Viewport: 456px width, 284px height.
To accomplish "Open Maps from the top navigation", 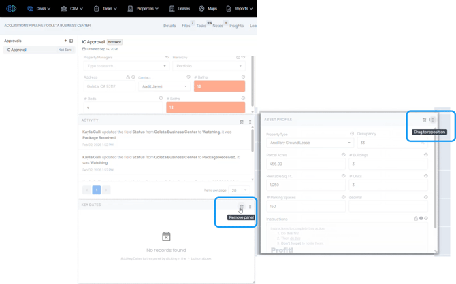I will pyautogui.click(x=208, y=8).
